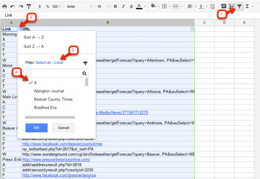The height and width of the screenshot is (179, 260).
Task: Check Bradford Era filter value
Action: (x=45, y=108)
